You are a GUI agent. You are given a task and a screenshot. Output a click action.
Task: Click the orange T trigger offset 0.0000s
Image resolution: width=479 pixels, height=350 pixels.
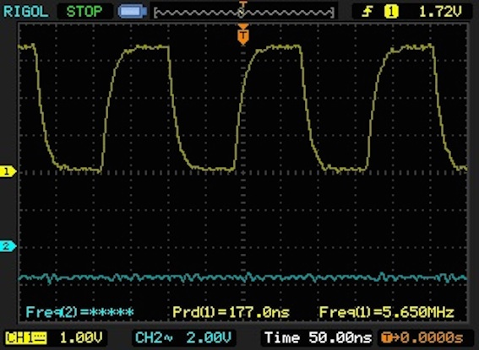click(422, 338)
